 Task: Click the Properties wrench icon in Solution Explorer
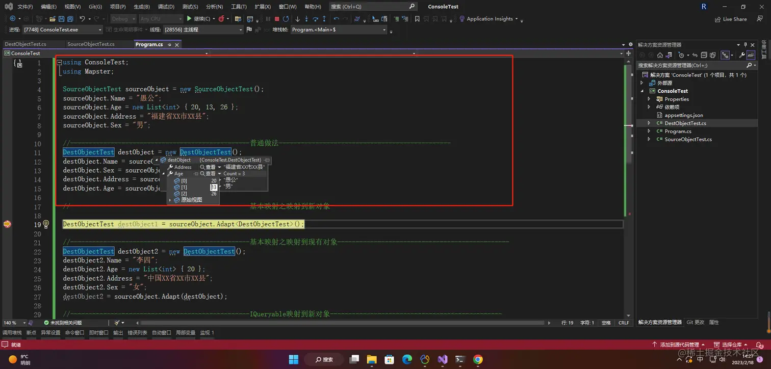tap(742, 55)
